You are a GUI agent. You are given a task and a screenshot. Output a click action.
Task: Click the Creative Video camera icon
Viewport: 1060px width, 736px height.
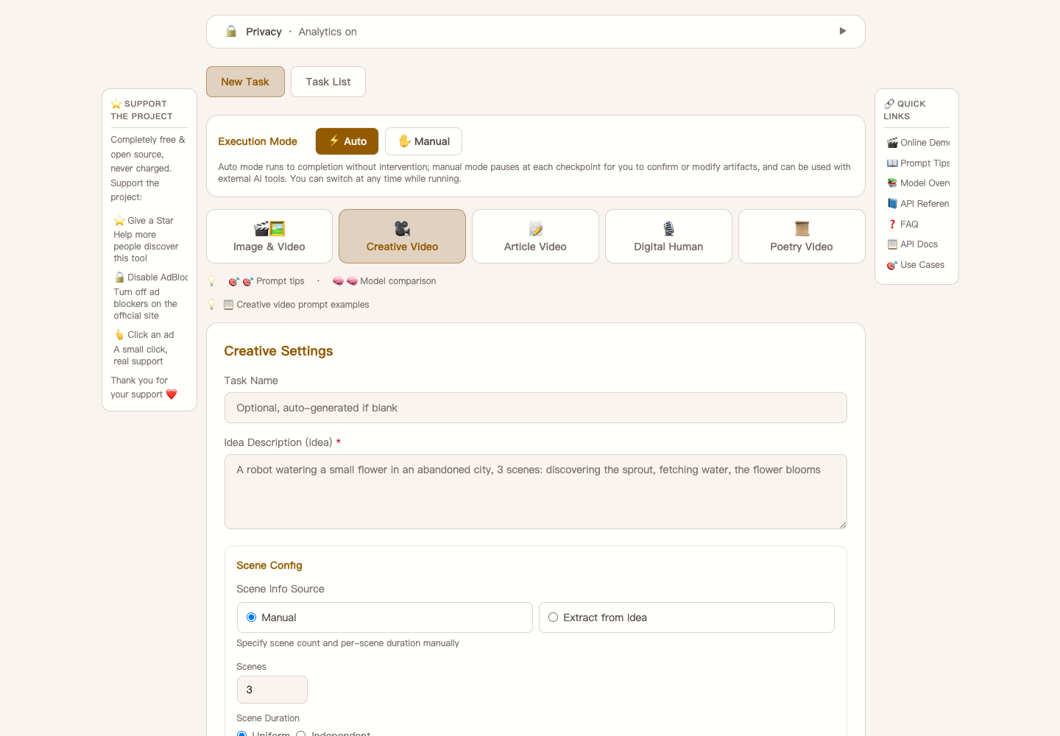pos(402,229)
